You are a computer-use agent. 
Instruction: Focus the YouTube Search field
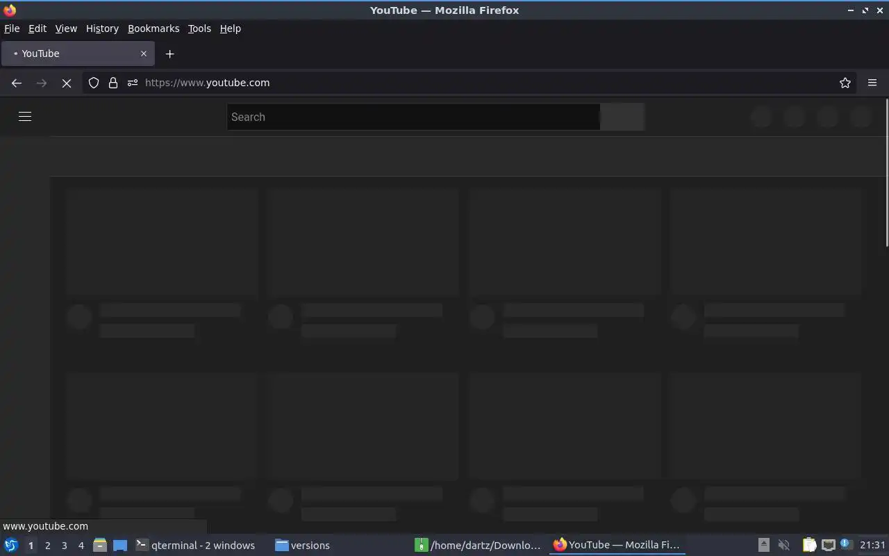(413, 117)
